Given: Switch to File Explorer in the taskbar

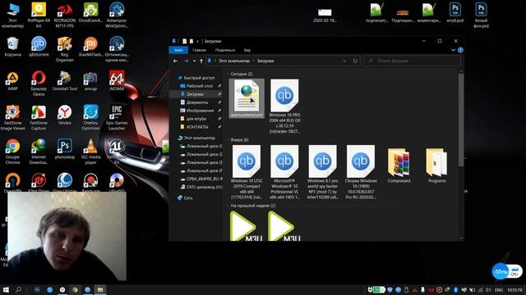Looking at the screenshot, I should click(x=100, y=289).
